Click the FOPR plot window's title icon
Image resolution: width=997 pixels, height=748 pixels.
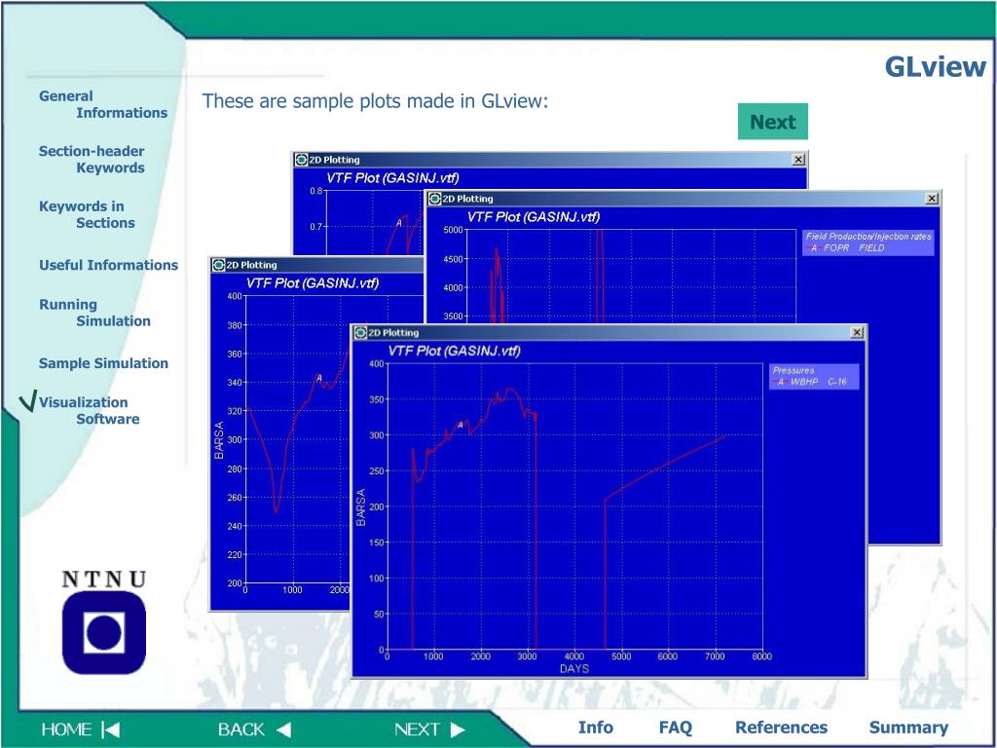tap(434, 199)
